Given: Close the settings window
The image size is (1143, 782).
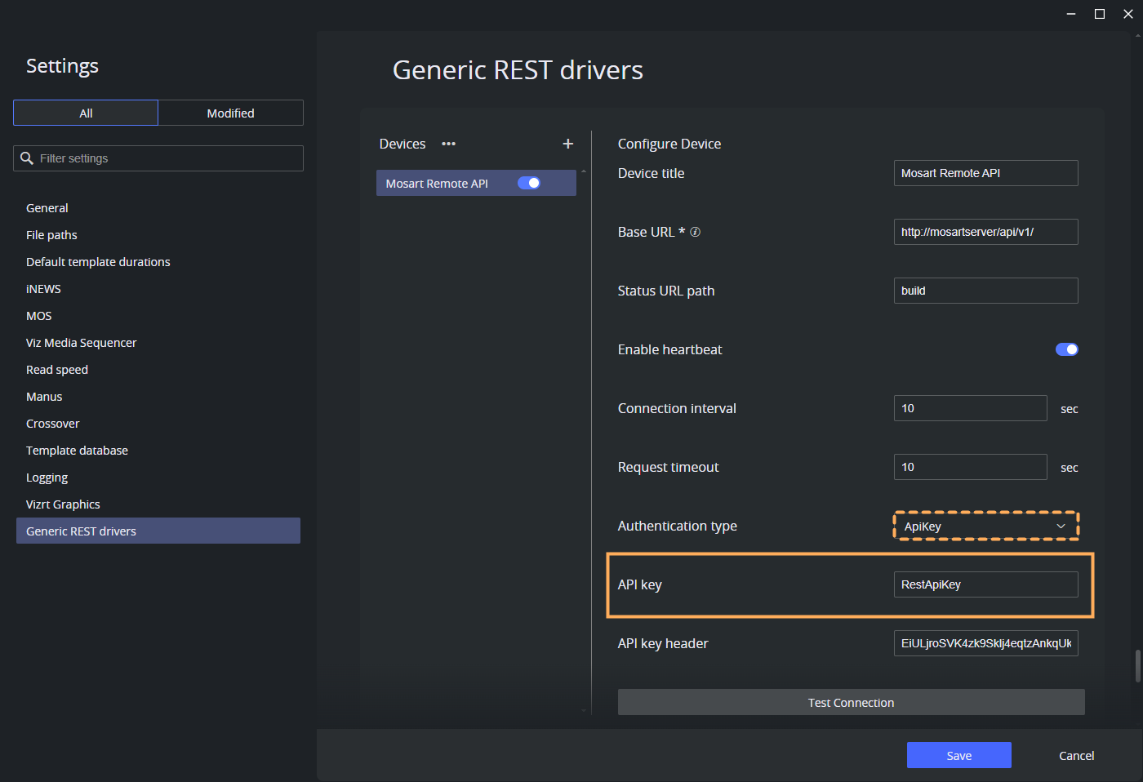Looking at the screenshot, I should click(1128, 14).
